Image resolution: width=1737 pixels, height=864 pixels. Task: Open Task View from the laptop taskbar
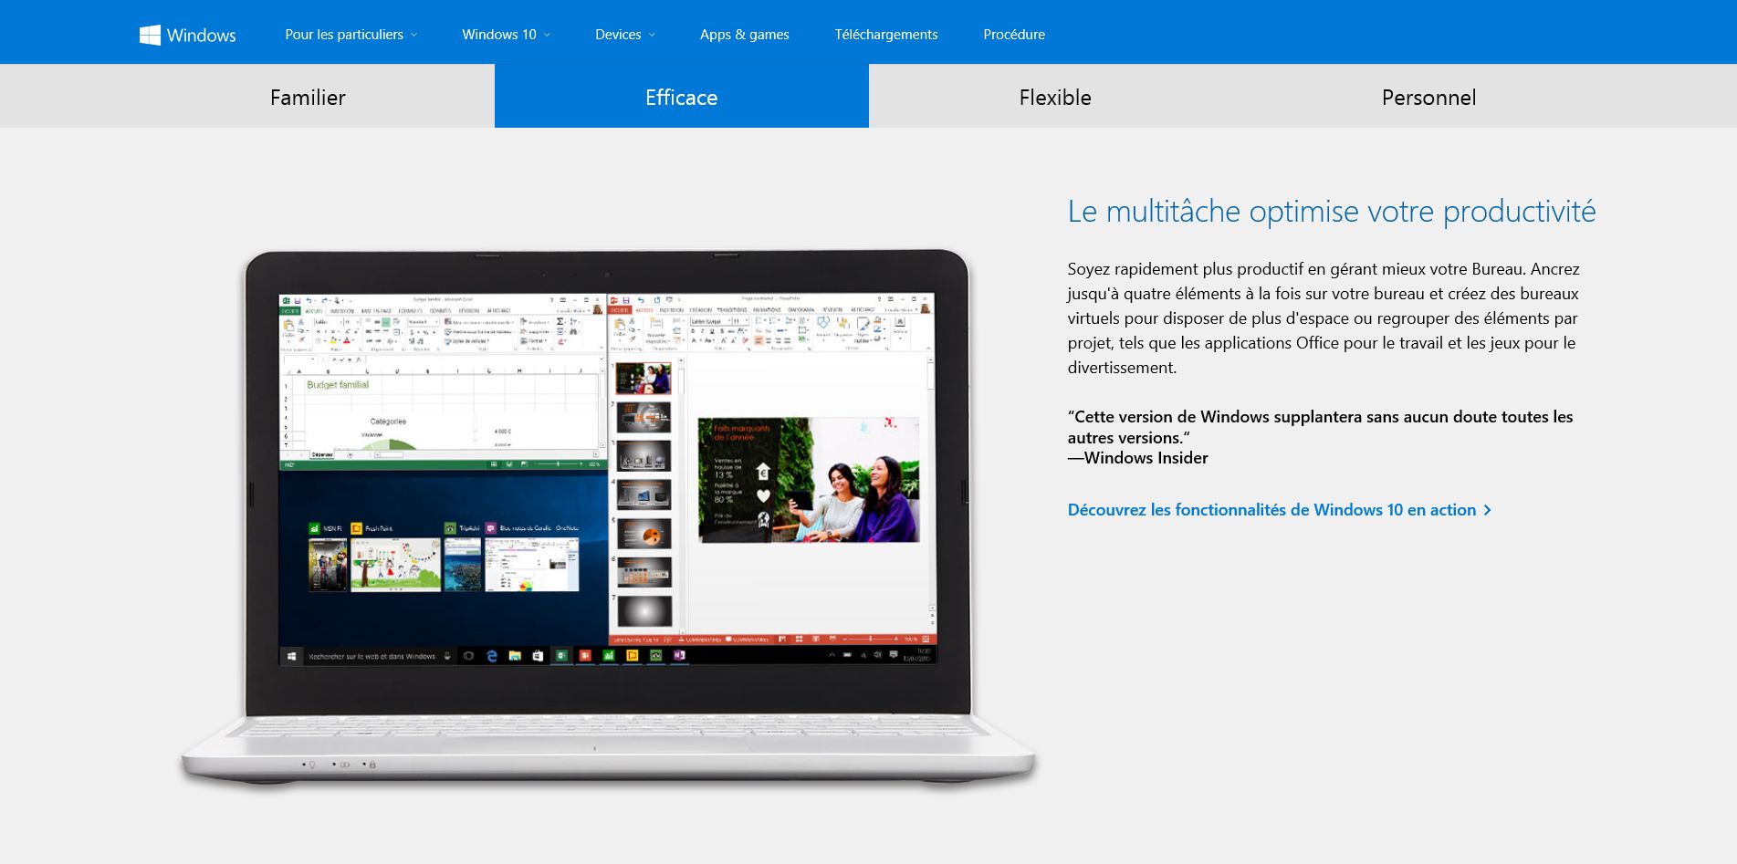pos(468,656)
